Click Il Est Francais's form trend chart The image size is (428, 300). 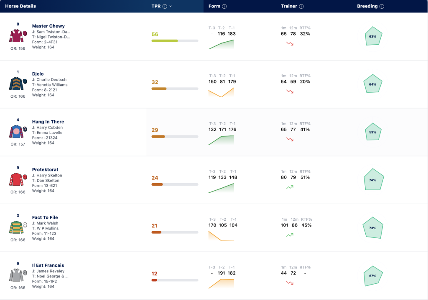221,284
